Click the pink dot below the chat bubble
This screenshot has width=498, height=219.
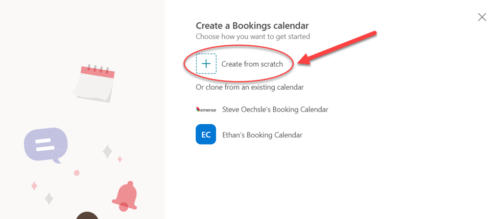point(77,173)
